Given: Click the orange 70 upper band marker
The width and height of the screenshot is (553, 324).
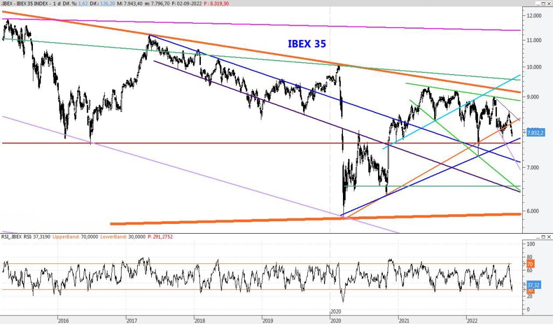Looking at the screenshot, I should coord(530,264).
